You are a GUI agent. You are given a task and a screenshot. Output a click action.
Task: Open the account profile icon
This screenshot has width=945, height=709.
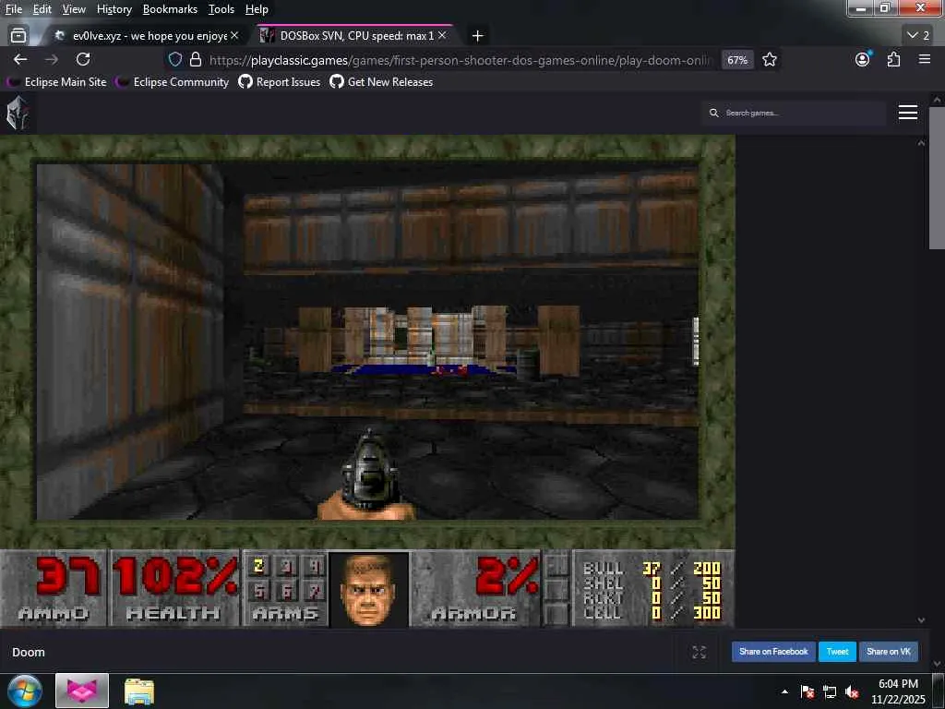863,59
